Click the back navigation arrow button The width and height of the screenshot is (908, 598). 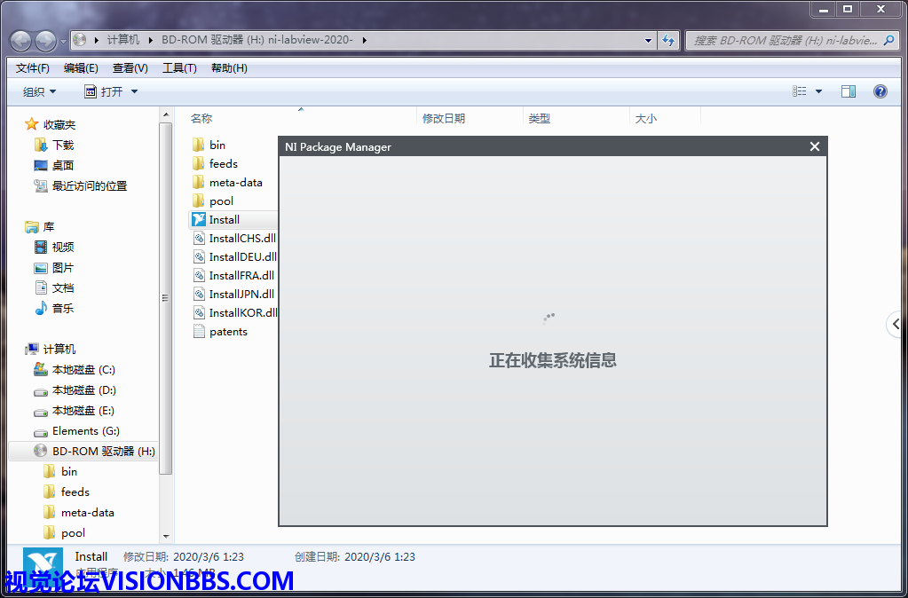click(21, 40)
